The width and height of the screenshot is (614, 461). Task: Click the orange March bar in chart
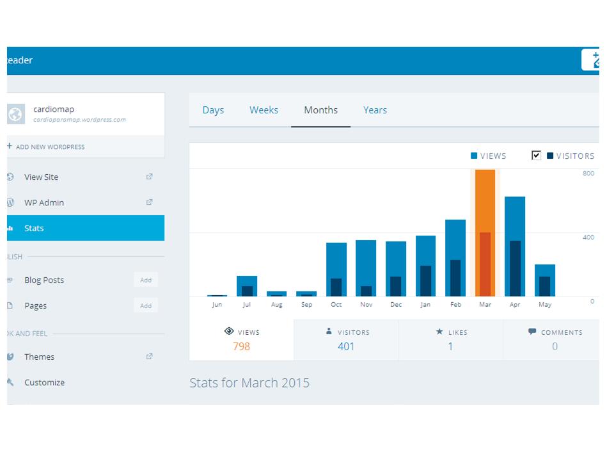click(x=485, y=234)
